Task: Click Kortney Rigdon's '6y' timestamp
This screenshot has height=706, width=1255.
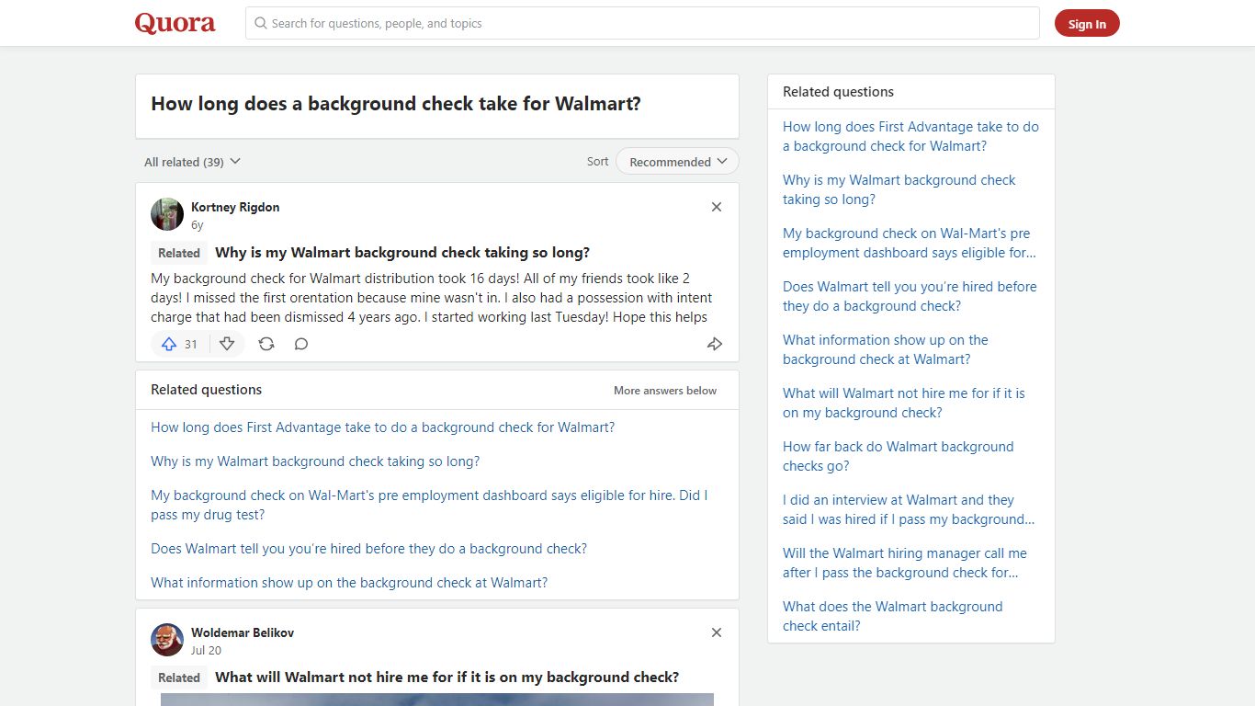Action: (x=197, y=224)
